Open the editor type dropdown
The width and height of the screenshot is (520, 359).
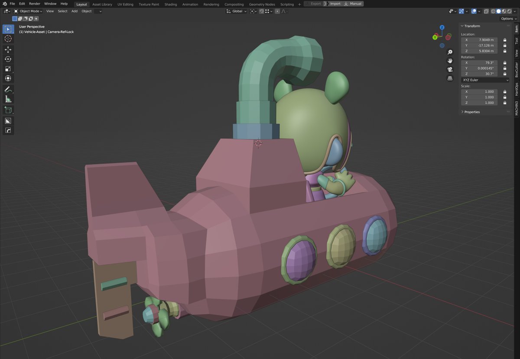pyautogui.click(x=7, y=11)
